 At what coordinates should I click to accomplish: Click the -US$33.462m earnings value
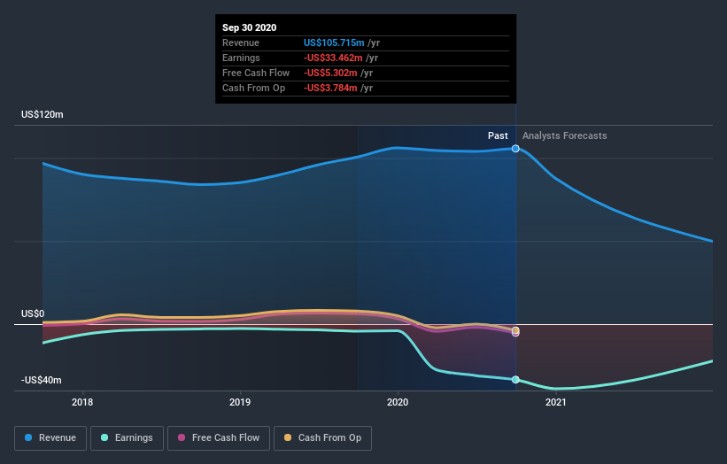pos(333,58)
